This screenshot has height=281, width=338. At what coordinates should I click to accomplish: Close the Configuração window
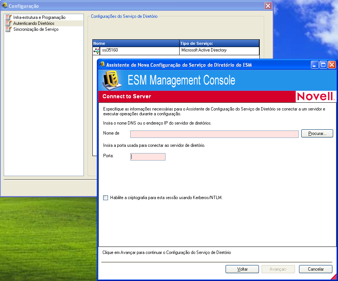268,6
